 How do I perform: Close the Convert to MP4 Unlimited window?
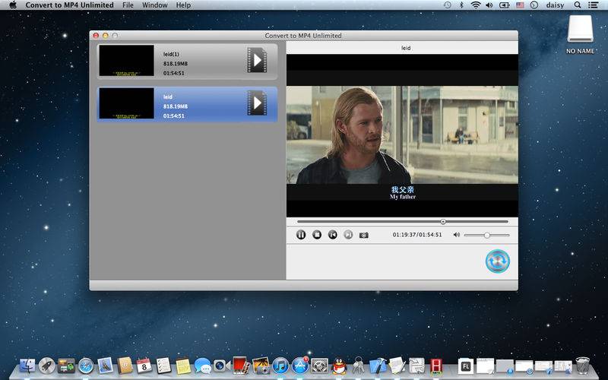[96, 35]
